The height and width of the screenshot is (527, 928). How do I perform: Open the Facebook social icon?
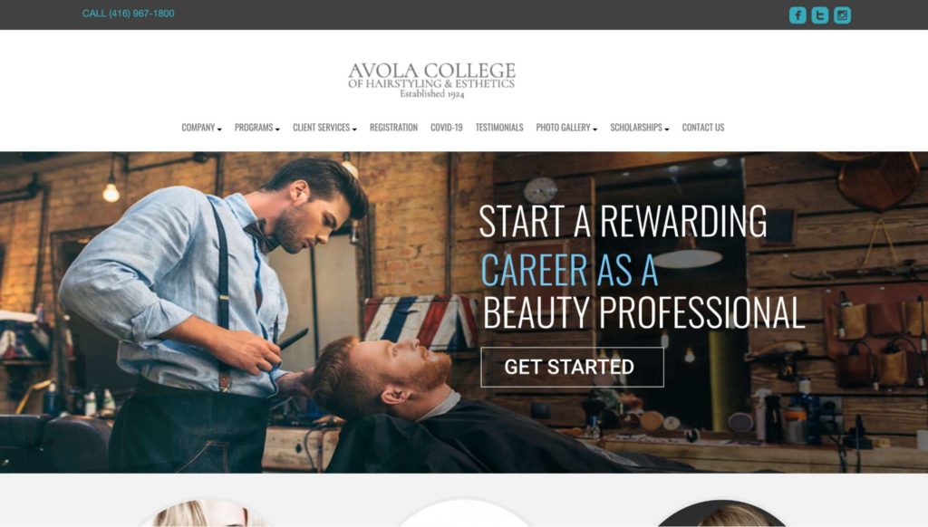click(797, 14)
